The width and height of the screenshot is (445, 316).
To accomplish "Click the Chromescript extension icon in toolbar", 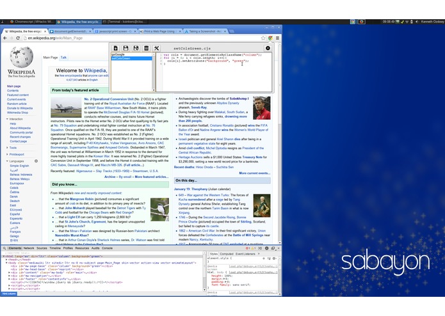I will 270,38.
